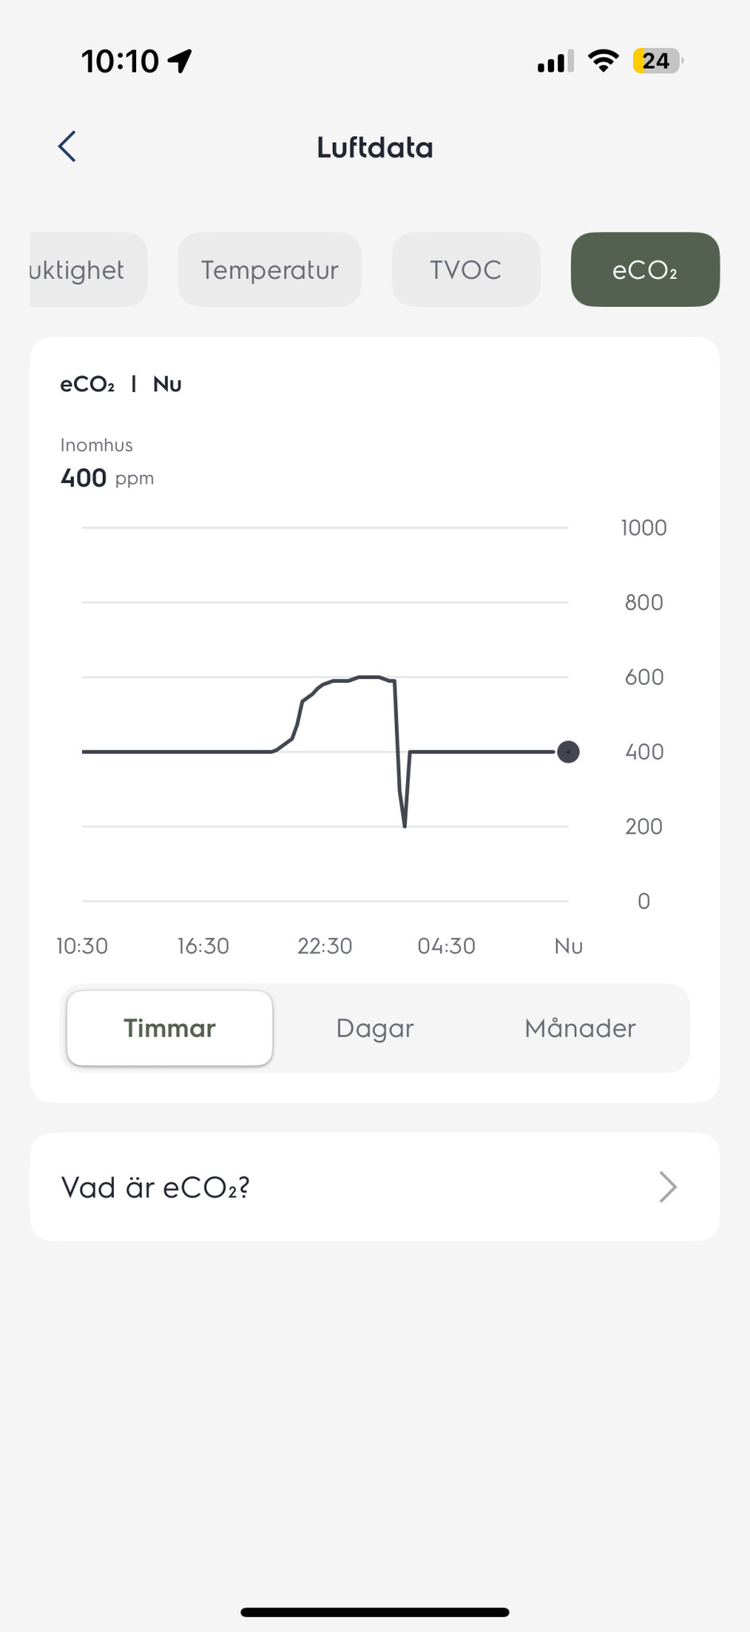Tap the home indicator bar

pos(375,1612)
